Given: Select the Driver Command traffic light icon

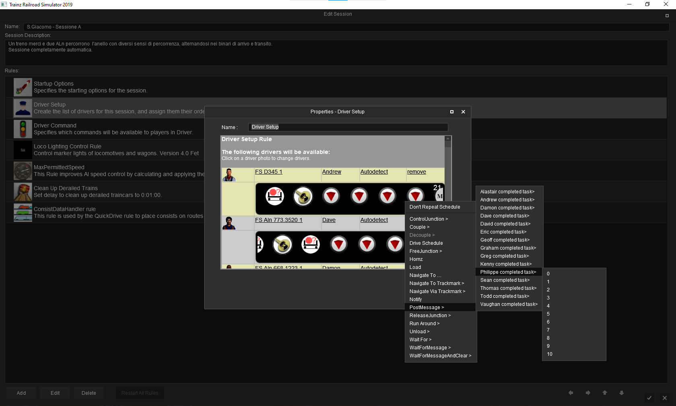Looking at the screenshot, I should (23, 129).
